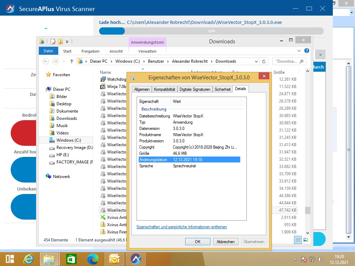The width and height of the screenshot is (355, 266).
Task: Select the Watchdog file in Downloads
Action: [x=113, y=79]
